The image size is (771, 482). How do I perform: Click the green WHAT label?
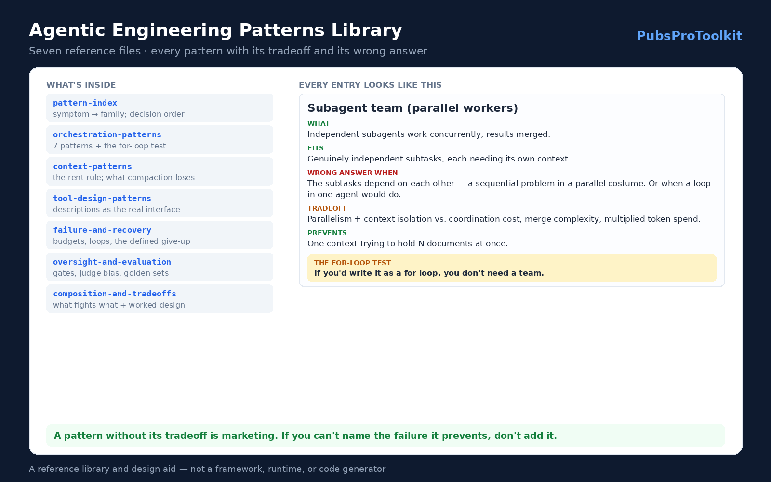pyautogui.click(x=319, y=123)
